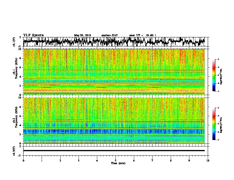Click the ch.3(V) flat black trace
The image size is (234, 180).
tap(114, 151)
